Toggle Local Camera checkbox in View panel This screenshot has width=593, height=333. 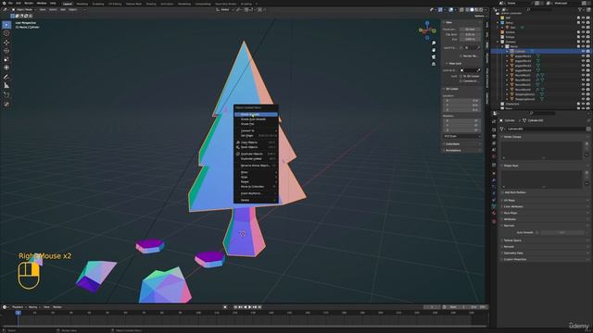(461, 47)
